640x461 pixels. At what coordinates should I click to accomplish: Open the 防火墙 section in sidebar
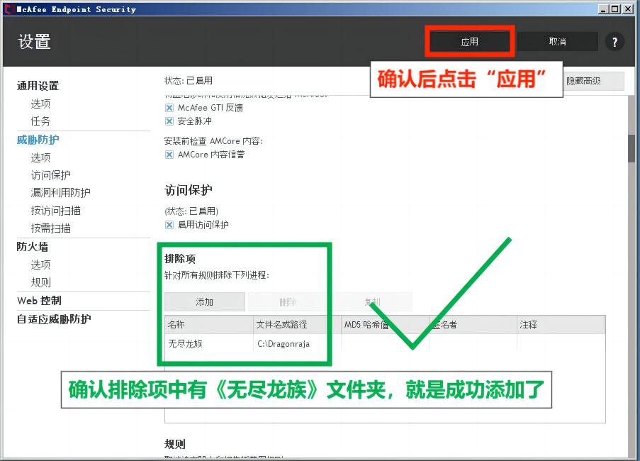click(33, 247)
